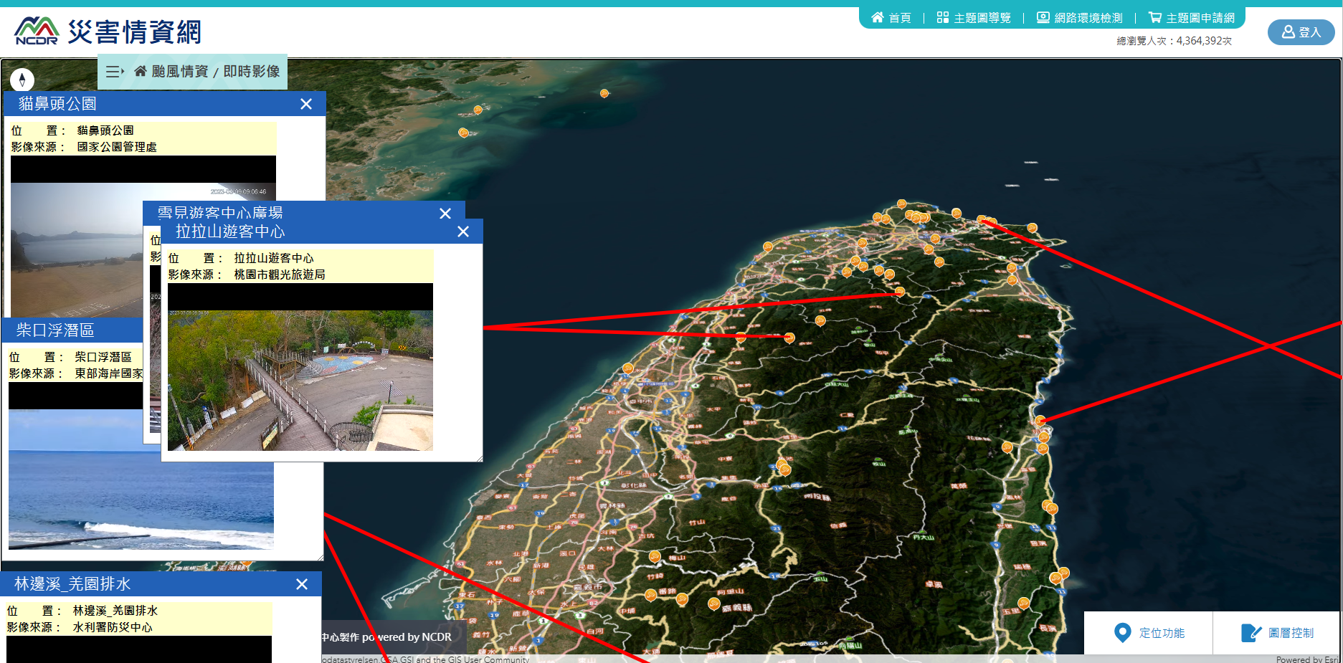Toggle the hamburger side menu icon

pos(115,72)
